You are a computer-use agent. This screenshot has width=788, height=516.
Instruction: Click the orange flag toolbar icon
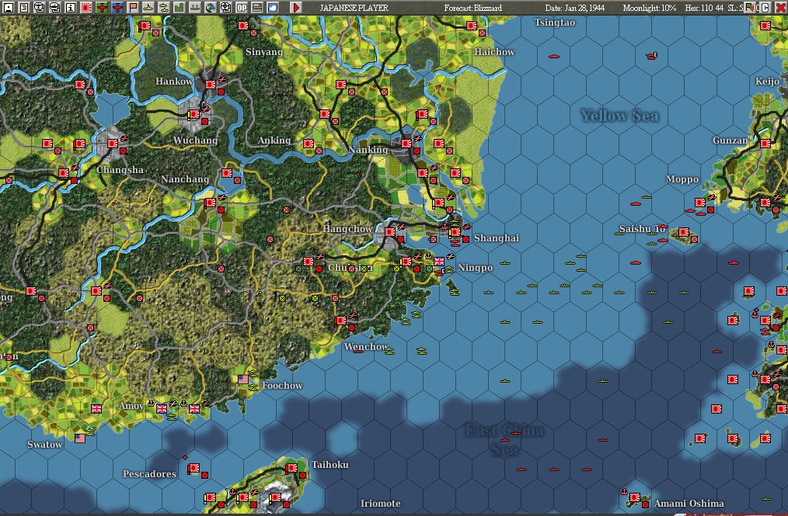point(133,8)
